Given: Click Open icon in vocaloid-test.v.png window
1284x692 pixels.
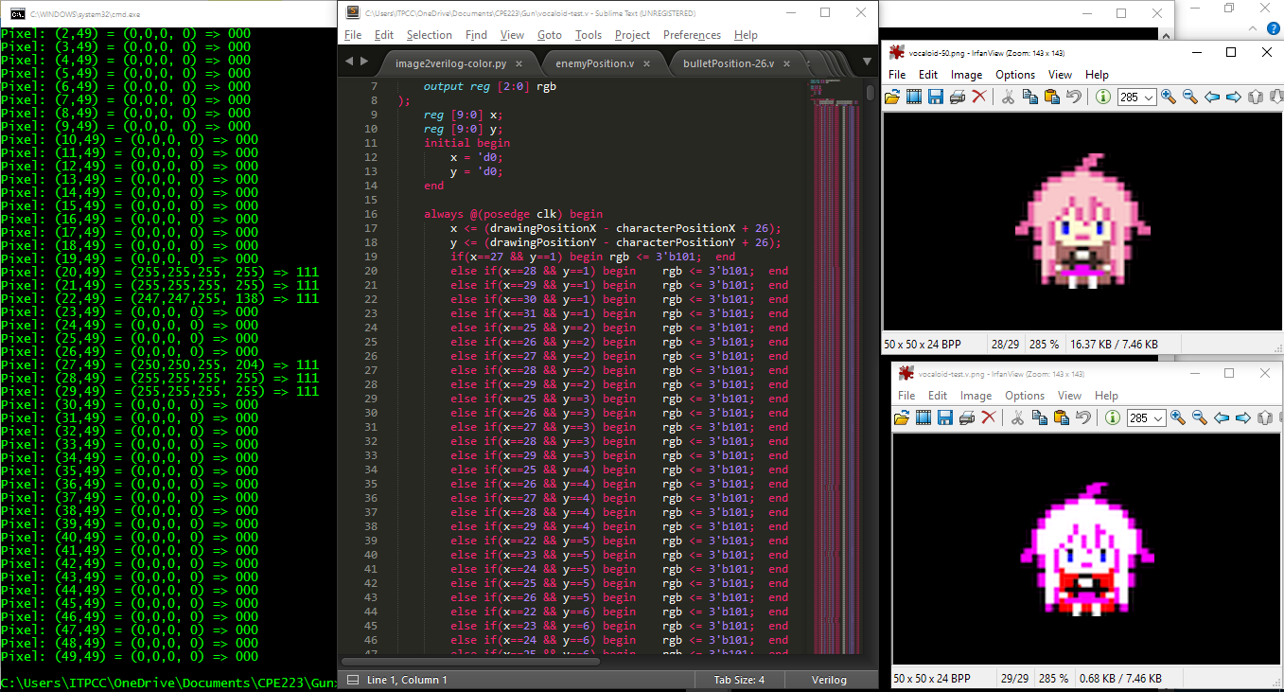Looking at the screenshot, I should click(x=902, y=417).
